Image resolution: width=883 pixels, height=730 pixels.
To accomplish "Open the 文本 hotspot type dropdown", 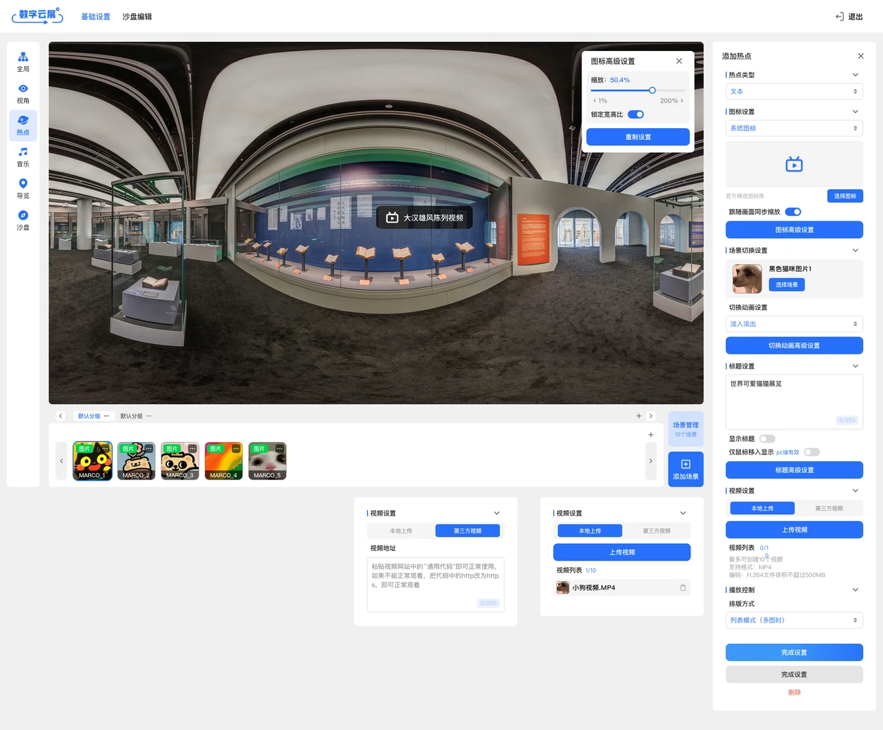I will pyautogui.click(x=794, y=92).
